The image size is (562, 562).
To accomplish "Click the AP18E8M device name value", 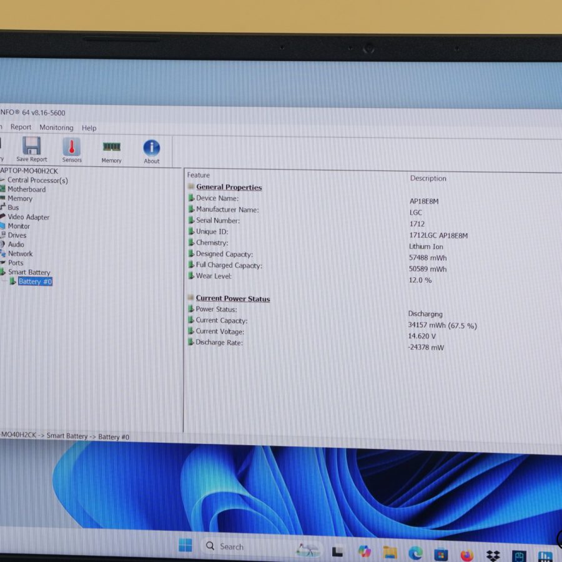I will 424,201.
